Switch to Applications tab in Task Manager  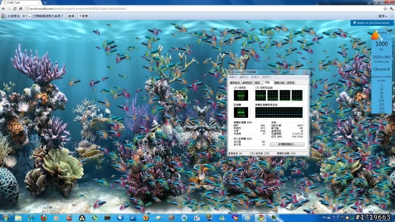click(x=235, y=83)
